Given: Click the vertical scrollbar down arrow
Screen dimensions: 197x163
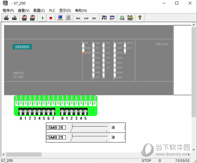Looking at the screenshot, I should 194,150.
